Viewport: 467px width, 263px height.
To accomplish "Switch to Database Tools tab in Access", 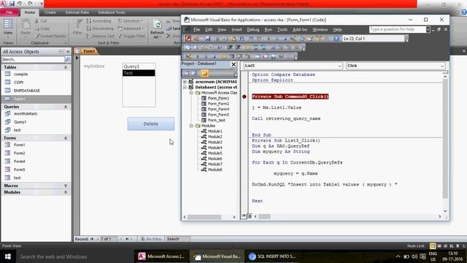I will (x=112, y=12).
